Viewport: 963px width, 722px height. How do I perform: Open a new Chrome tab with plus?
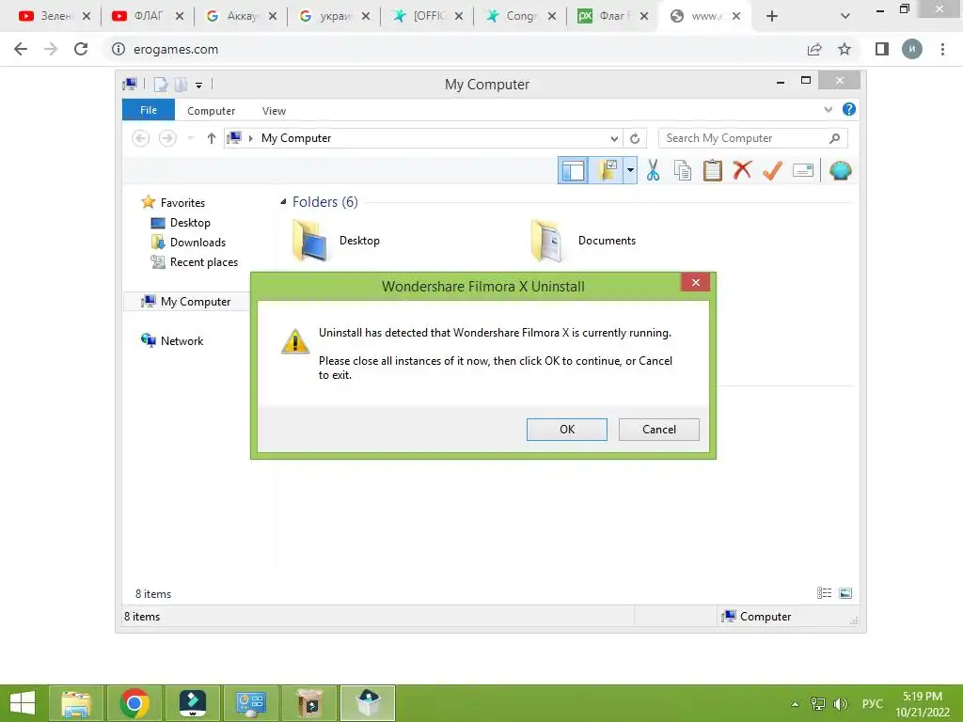click(x=772, y=16)
